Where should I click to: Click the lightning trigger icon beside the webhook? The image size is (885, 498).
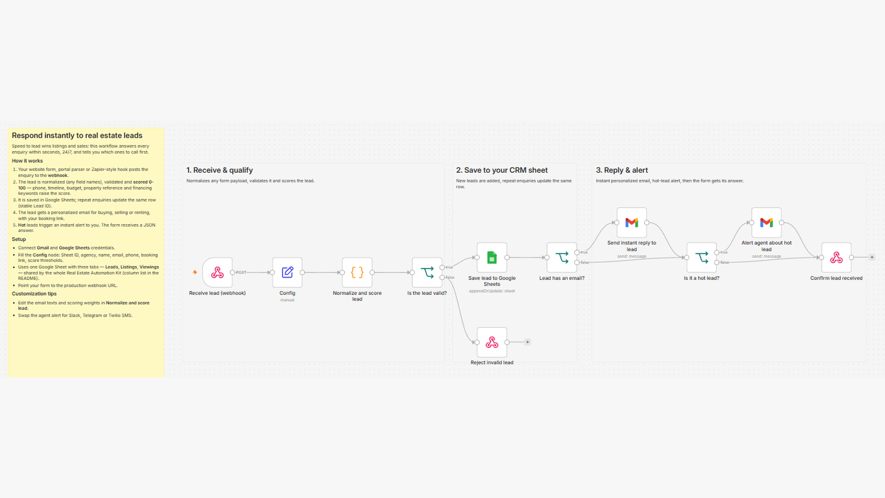(195, 272)
